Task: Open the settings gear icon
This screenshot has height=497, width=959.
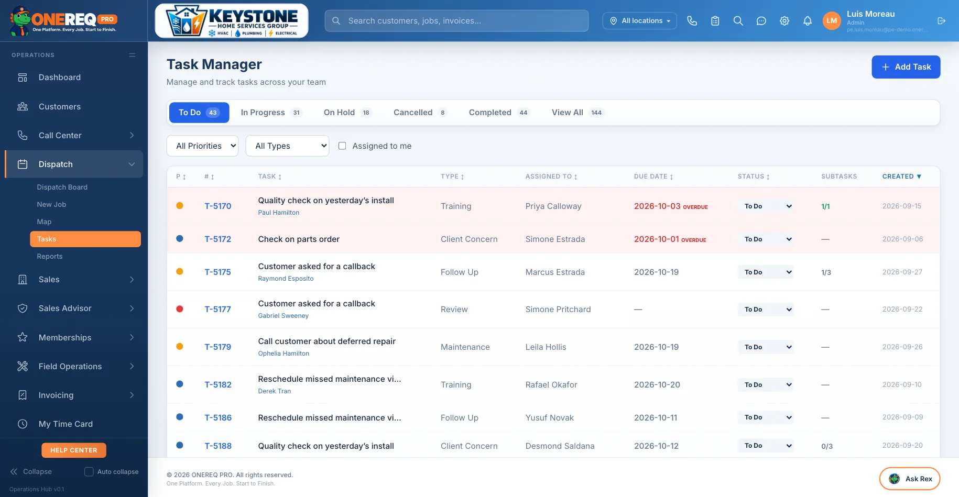Action: pos(784,21)
